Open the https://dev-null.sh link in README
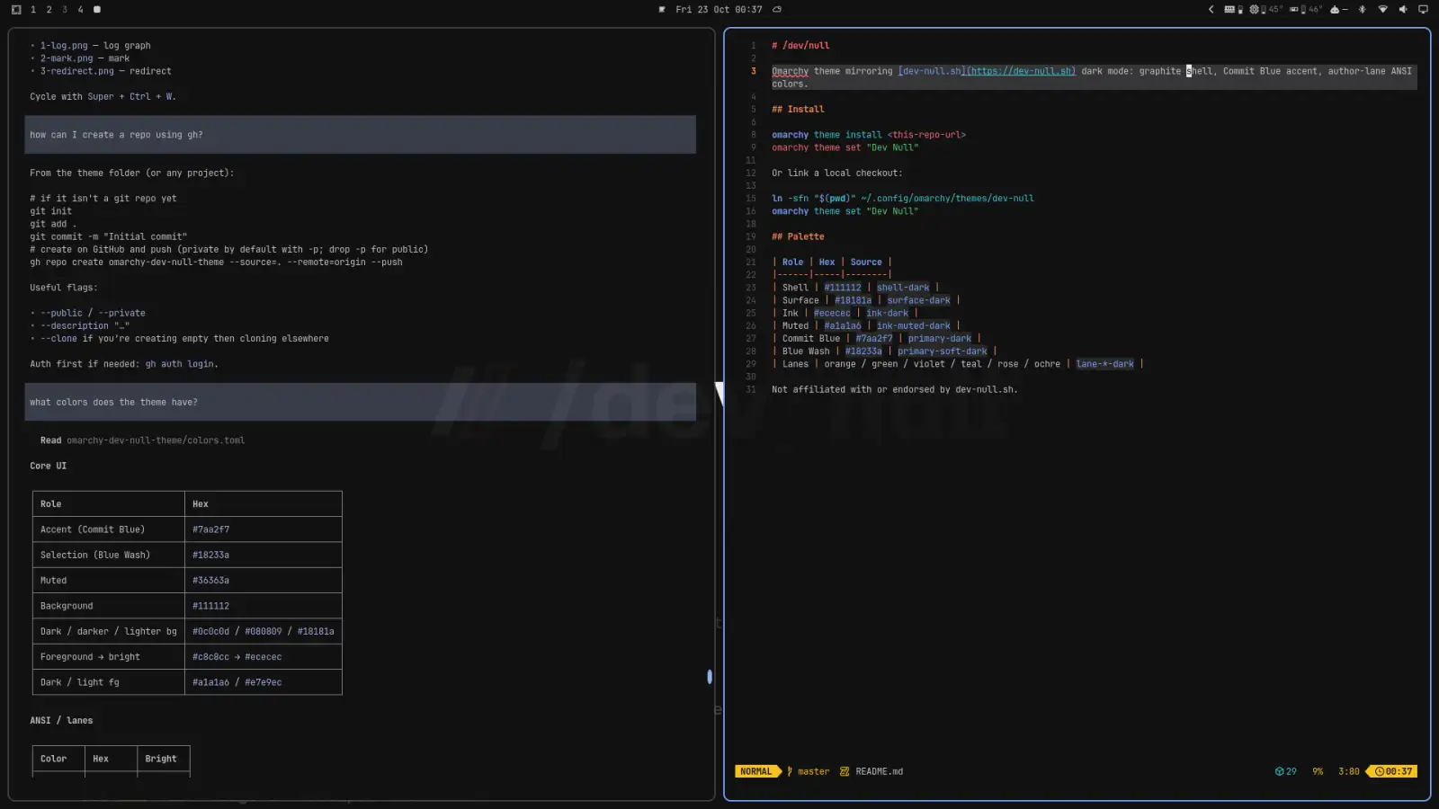This screenshot has height=809, width=1439. pyautogui.click(x=1021, y=71)
